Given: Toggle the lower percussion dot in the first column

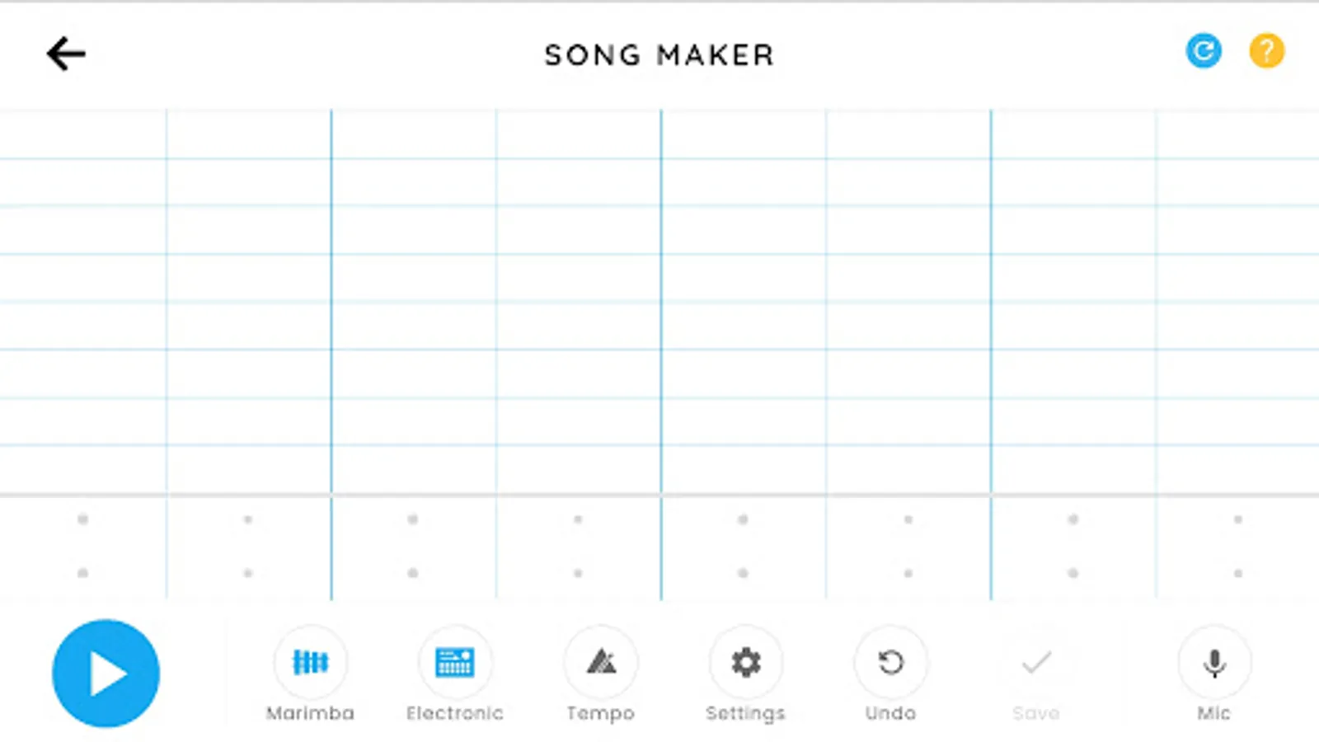Looking at the screenshot, I should tap(82, 573).
